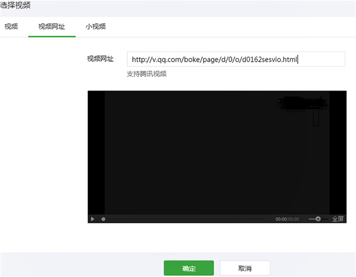This screenshot has height=277, width=356.
Task: Click the 视频网址 field label
Action: pyautogui.click(x=100, y=59)
